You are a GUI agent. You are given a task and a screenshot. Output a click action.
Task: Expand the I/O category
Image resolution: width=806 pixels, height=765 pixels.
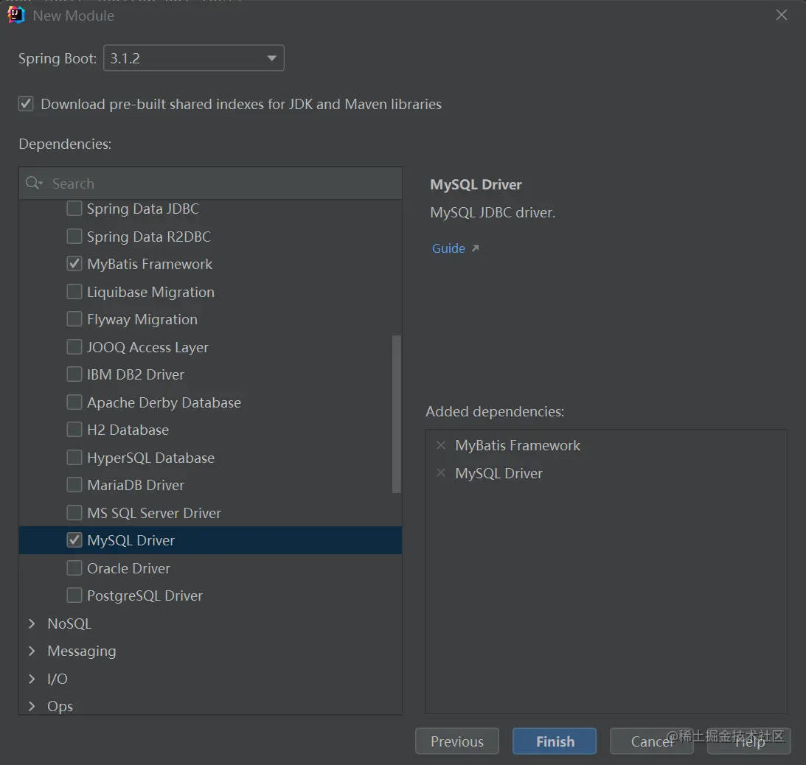[x=32, y=679]
